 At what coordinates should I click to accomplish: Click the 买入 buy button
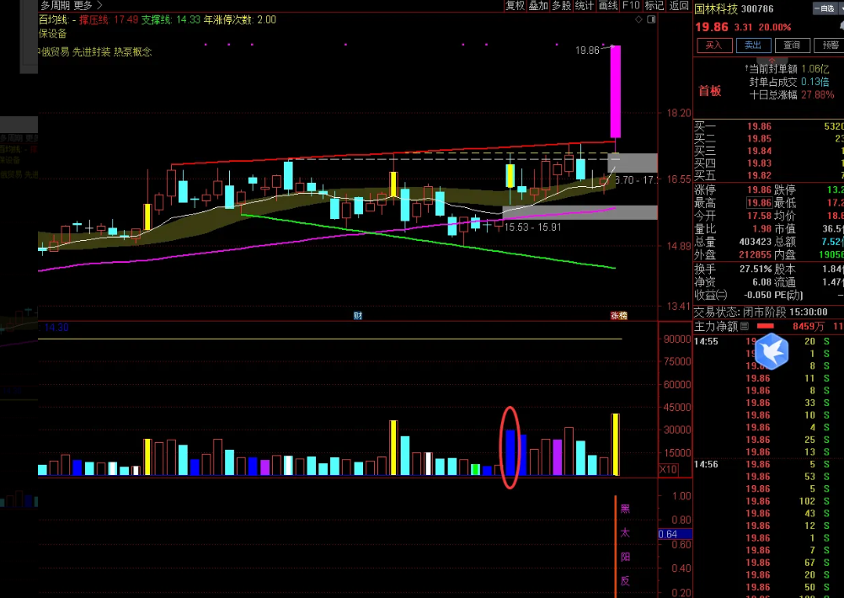713,45
